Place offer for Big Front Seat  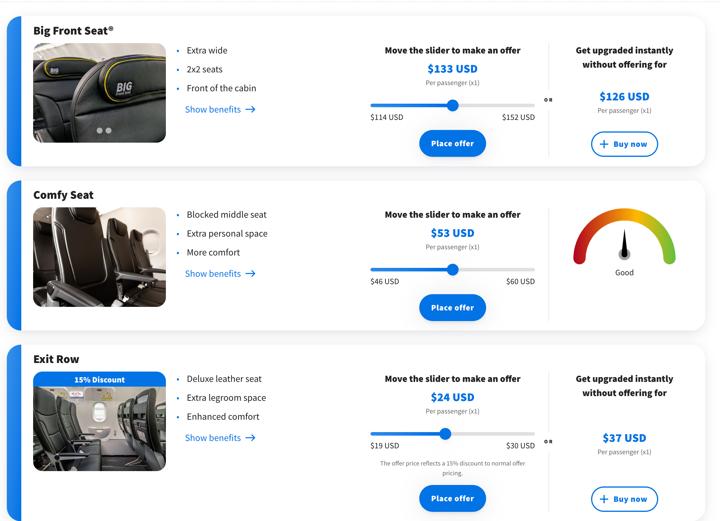click(x=452, y=144)
